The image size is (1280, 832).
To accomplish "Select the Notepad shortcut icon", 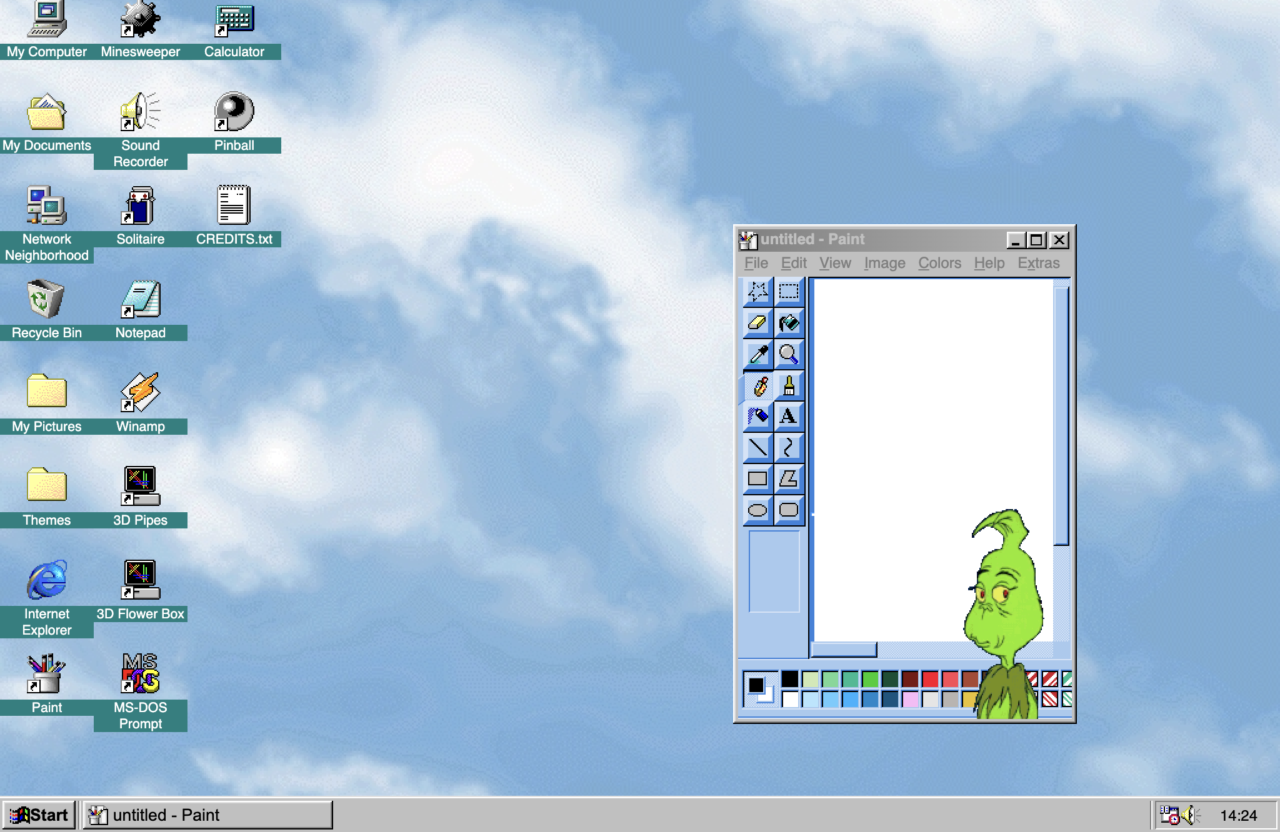I will 141,309.
